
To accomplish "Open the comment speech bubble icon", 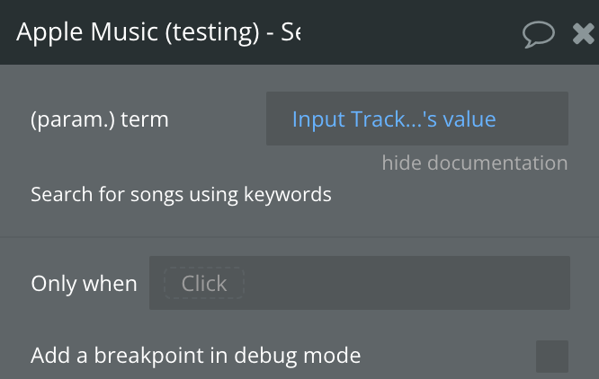I will 538,34.
